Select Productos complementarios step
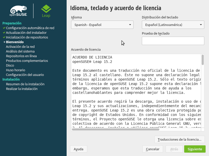 tap(27, 61)
